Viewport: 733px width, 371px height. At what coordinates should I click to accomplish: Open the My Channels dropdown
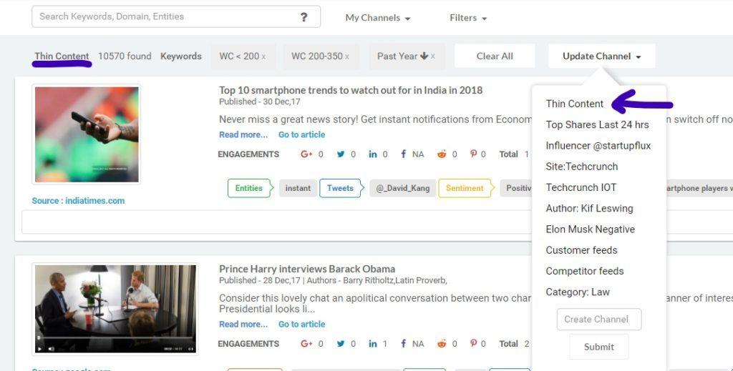(378, 18)
